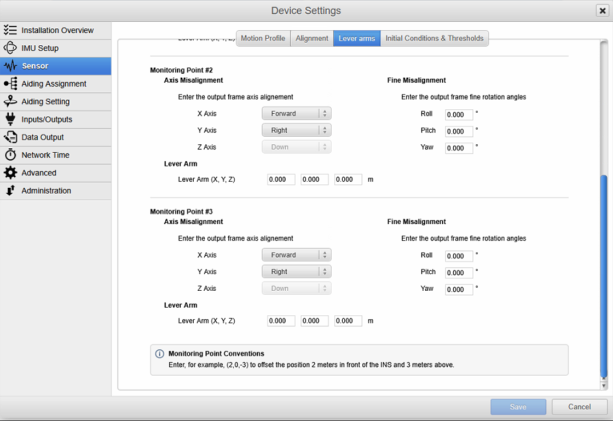Click the Advanced gear icon
613x421 pixels.
pos(10,173)
